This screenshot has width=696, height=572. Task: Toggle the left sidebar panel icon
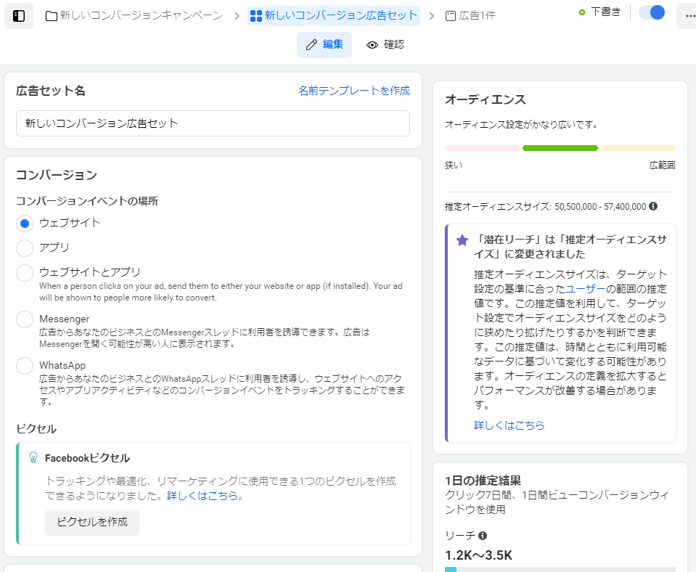(19, 16)
